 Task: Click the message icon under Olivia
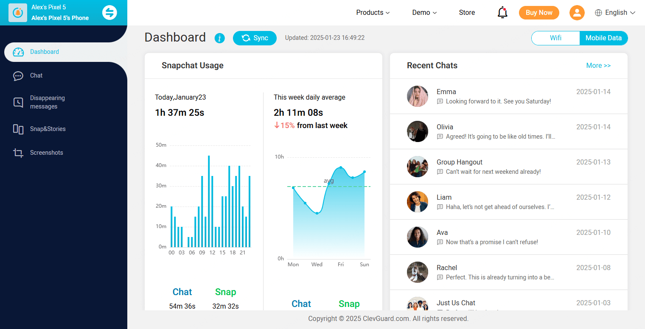(440, 137)
